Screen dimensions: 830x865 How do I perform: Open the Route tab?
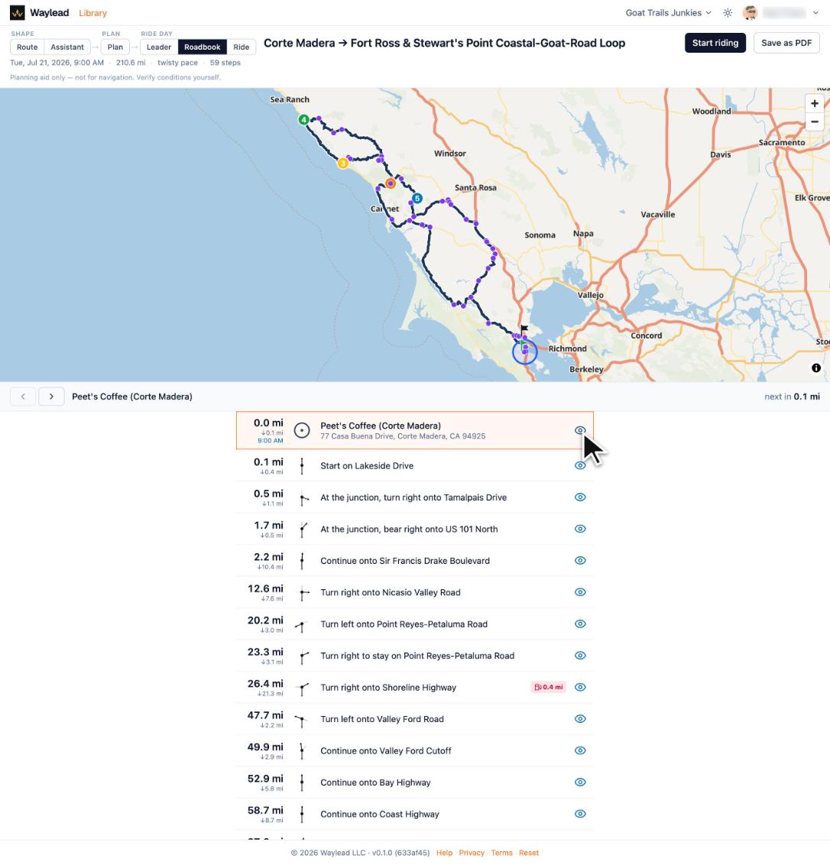[x=27, y=47]
